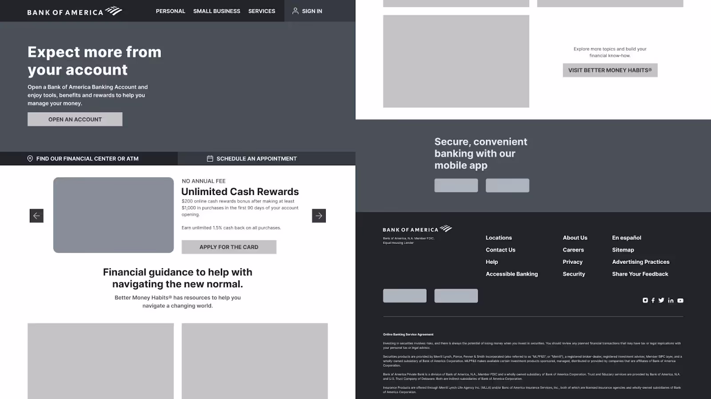711x399 pixels.
Task: Click the Visit Better Money Habits button
Action: 610,70
